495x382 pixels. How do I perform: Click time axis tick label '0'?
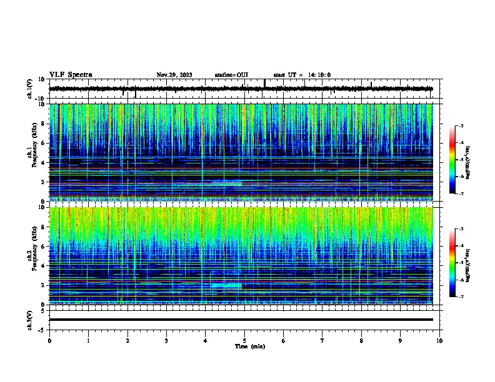[49, 341]
